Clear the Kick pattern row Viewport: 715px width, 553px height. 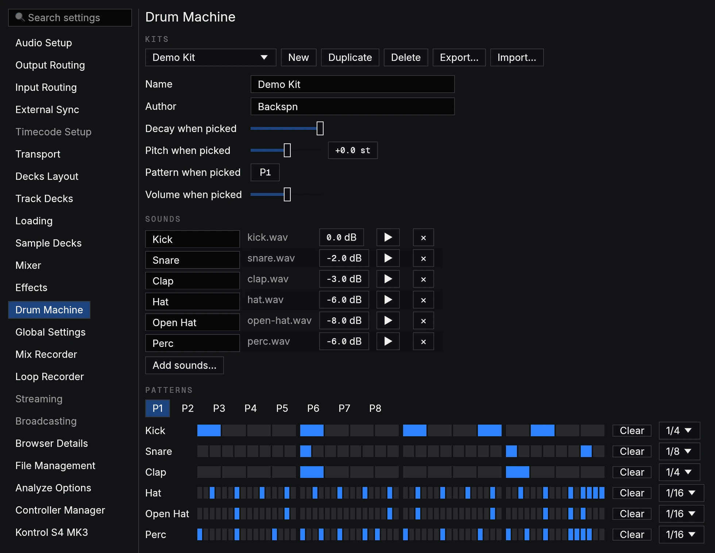click(632, 430)
